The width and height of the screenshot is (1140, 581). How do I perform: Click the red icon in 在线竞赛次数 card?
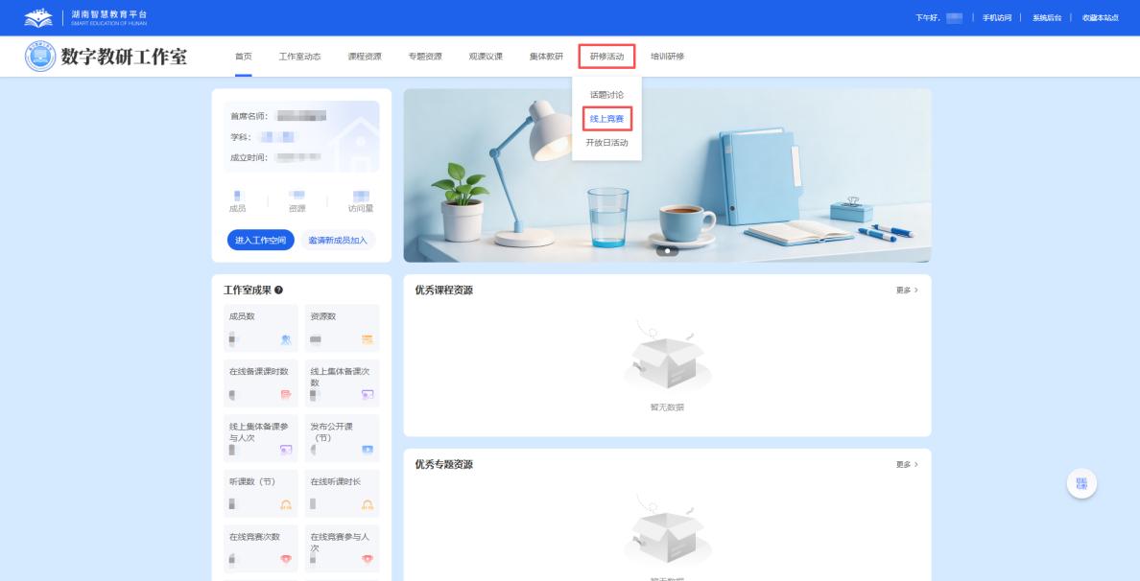click(286, 559)
